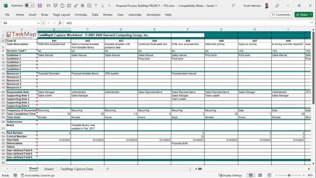Select the 'Team Leader' cell under A06
Screen dimensions: 316x178
(221, 95)
